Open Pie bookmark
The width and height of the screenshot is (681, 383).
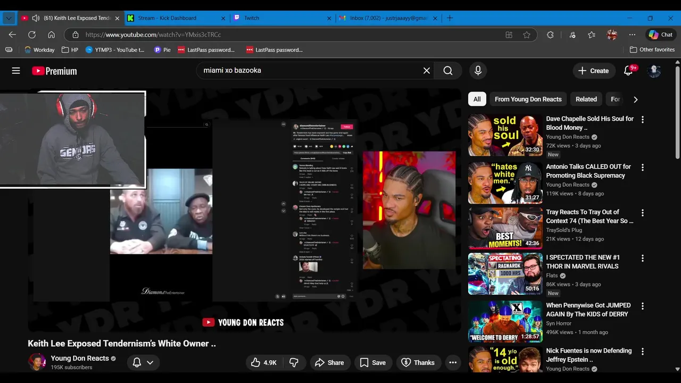(162, 49)
